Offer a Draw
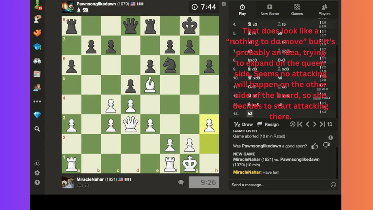Screen dimensions: 373x210 tap(243, 125)
